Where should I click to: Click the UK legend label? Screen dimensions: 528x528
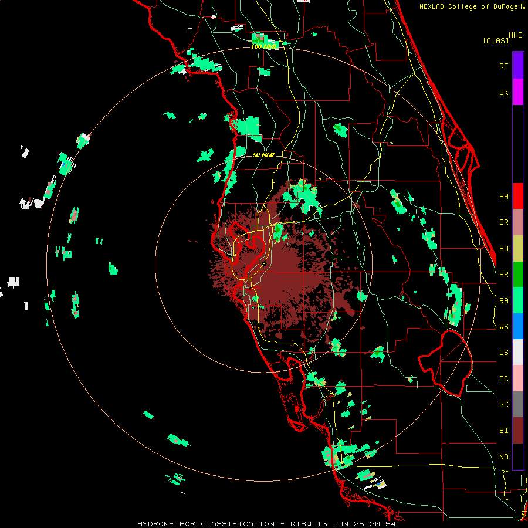503,92
